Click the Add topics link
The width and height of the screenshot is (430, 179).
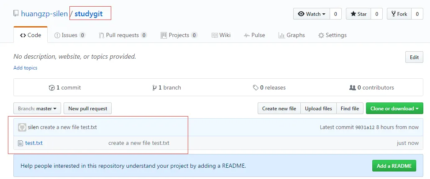click(x=25, y=68)
